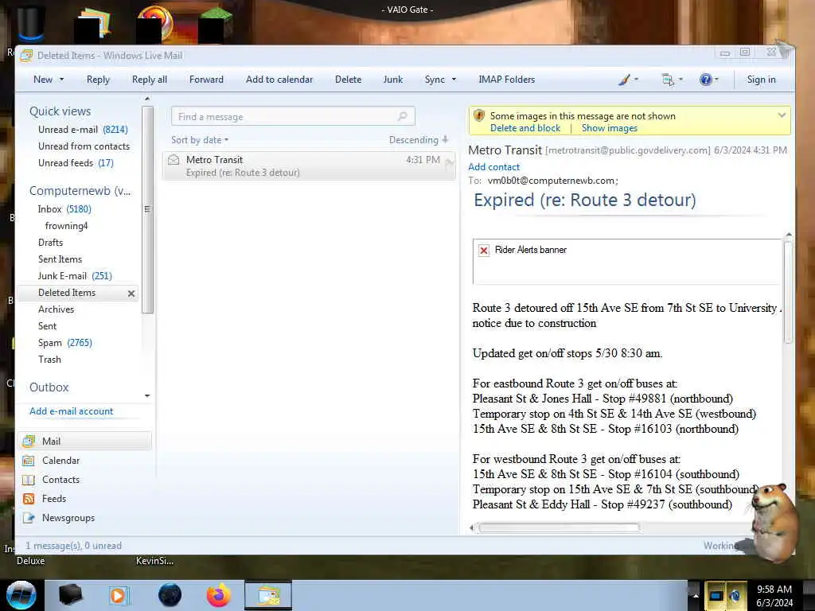The image size is (815, 611).
Task: Click the message body horizontal scrollbar
Action: (x=559, y=528)
